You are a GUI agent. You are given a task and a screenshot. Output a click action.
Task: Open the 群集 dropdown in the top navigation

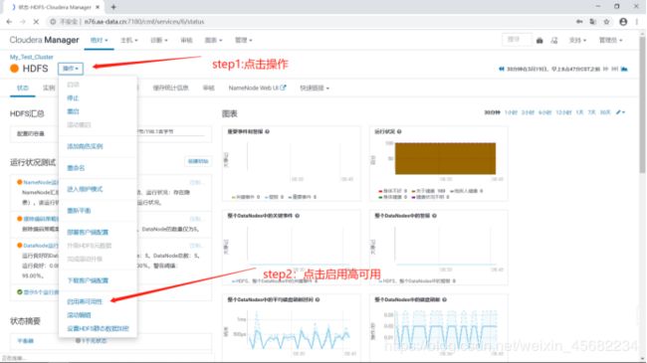99,41
